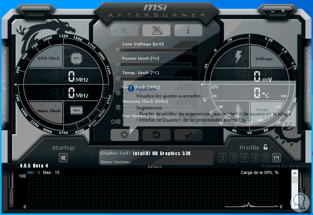
Task: Click the Min : 0 graph value
Action: [x=34, y=172]
